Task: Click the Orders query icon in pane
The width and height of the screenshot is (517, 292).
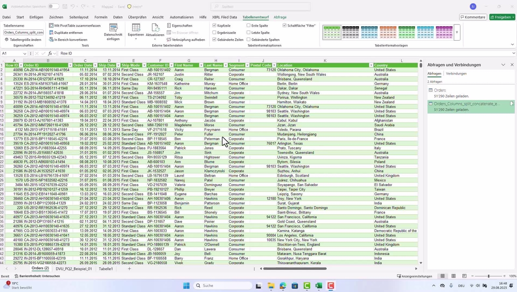Action: pyautogui.click(x=431, y=90)
